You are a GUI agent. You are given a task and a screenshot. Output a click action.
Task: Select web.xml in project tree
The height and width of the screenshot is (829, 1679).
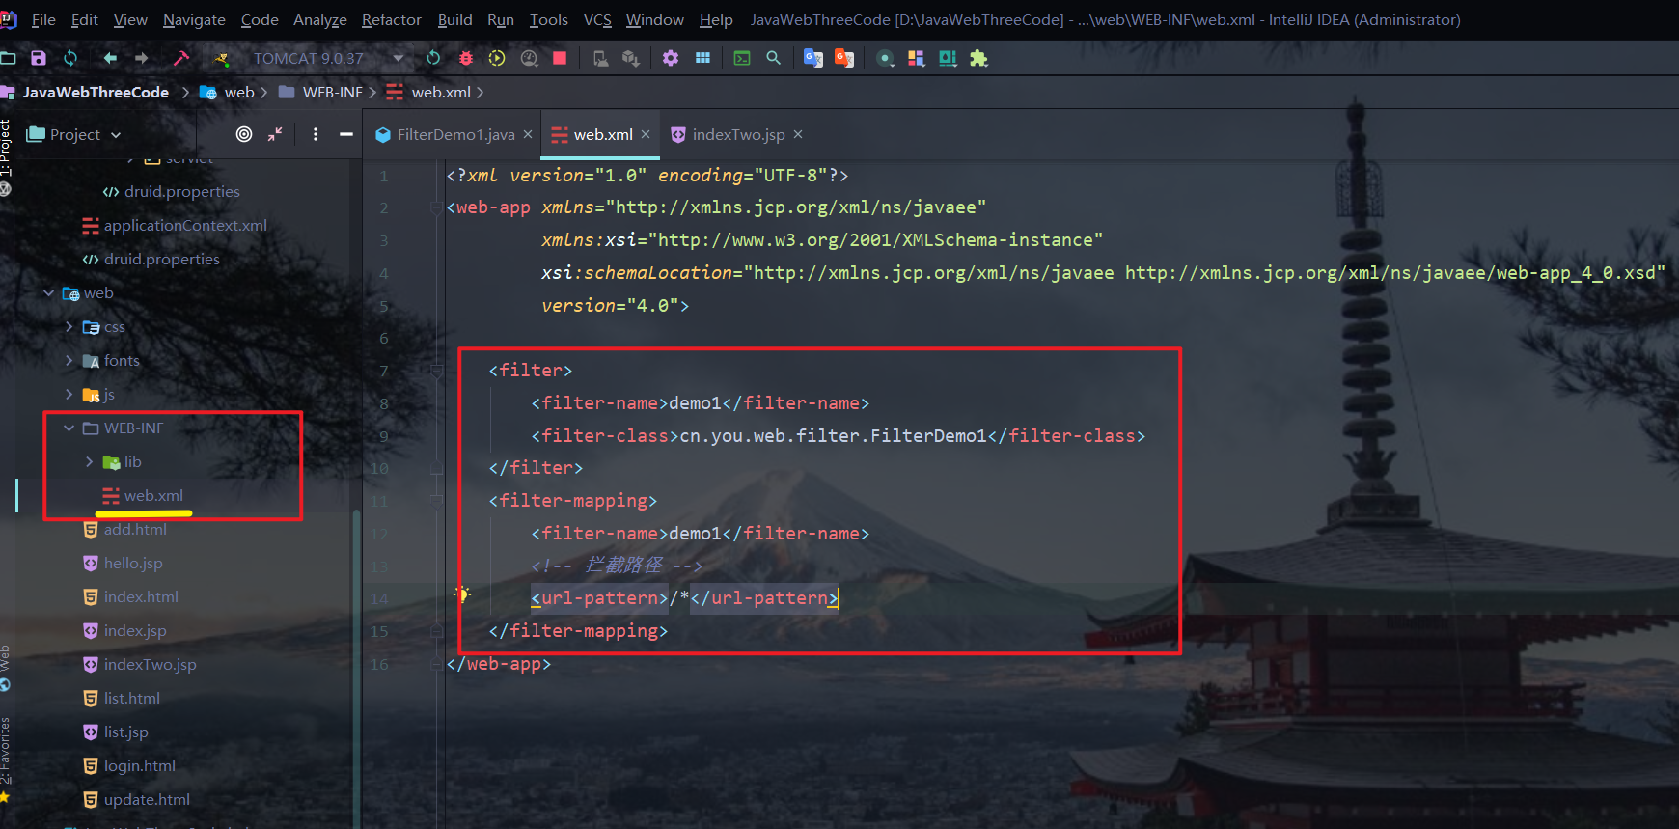(x=153, y=496)
